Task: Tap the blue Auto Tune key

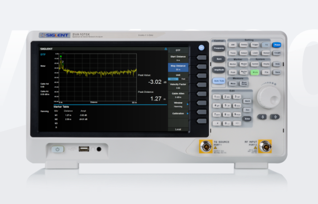Action: point(219,81)
